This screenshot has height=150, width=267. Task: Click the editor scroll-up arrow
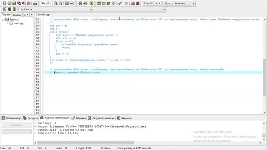[264, 20]
